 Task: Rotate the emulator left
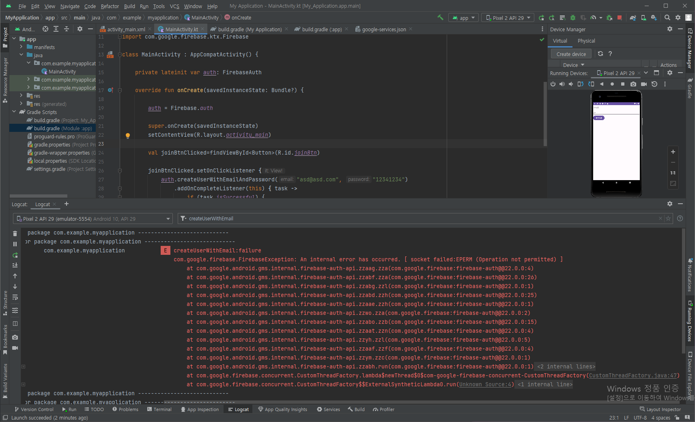coord(581,84)
